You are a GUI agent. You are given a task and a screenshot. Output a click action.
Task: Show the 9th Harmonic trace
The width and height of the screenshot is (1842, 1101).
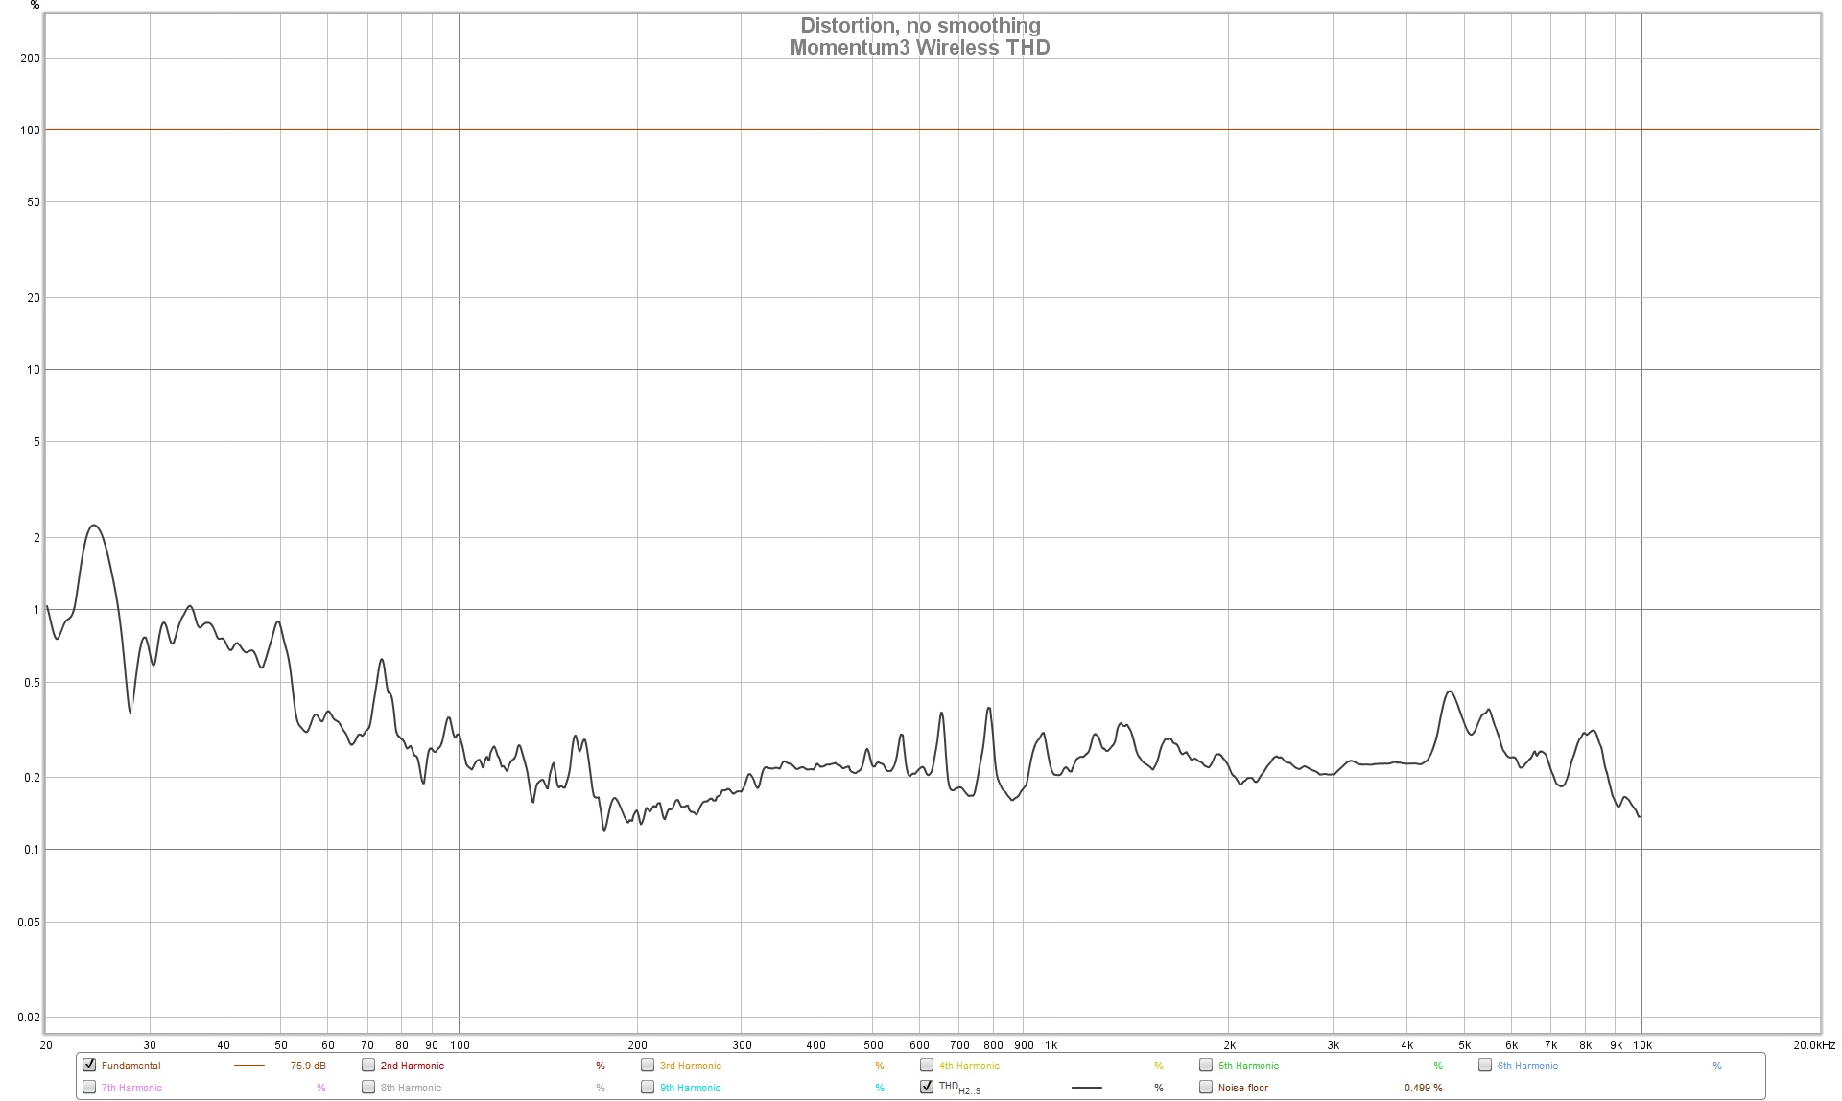648,1087
